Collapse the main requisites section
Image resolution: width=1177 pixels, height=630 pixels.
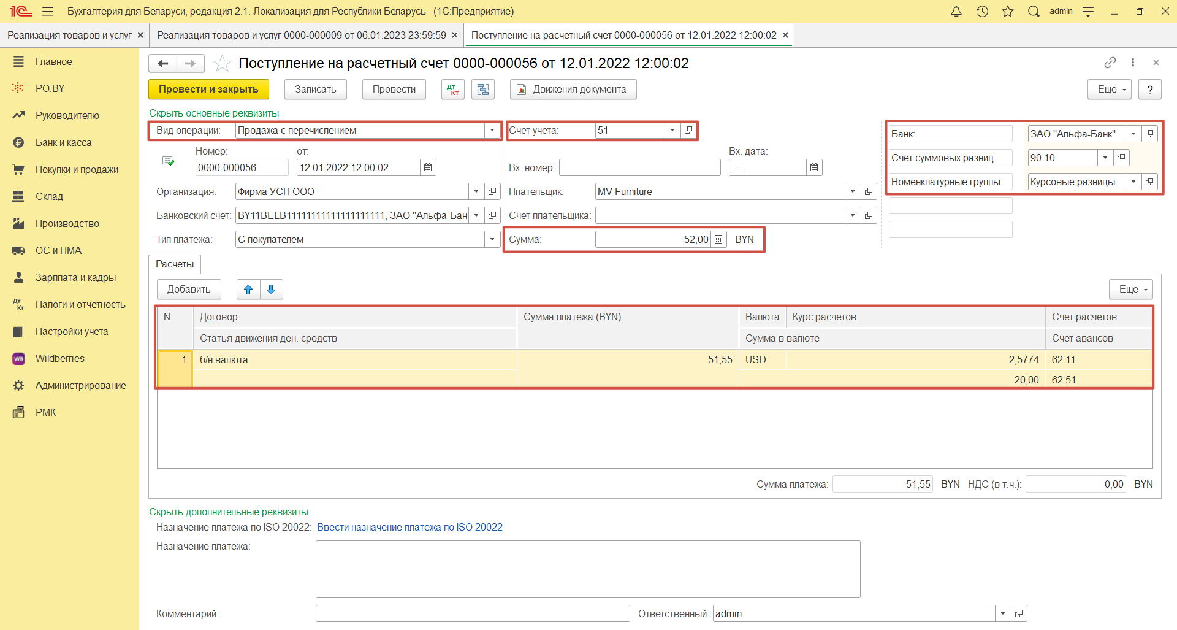(214, 113)
